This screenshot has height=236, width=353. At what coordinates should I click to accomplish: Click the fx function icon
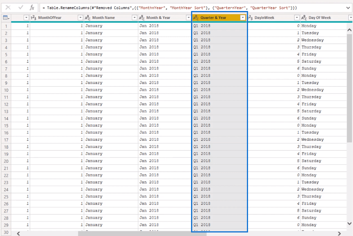(x=32, y=7)
